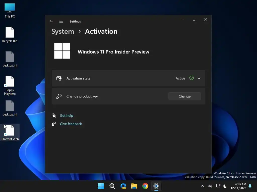Screen dimensions: 257x192
Task: Open the Windows Start menu
Action: coord(101,186)
